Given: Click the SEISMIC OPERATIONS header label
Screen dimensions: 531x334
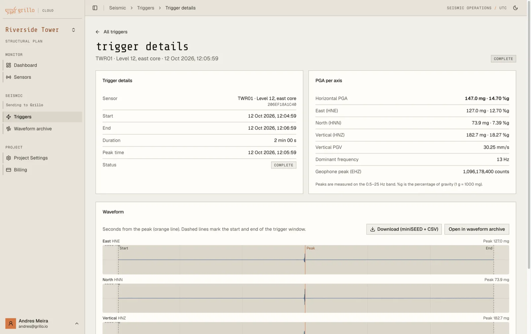Looking at the screenshot, I should pyautogui.click(x=469, y=8).
